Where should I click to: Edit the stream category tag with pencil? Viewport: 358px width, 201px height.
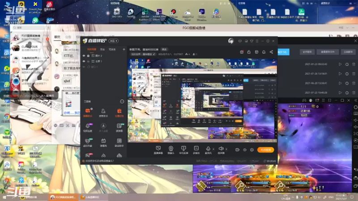(x=143, y=54)
